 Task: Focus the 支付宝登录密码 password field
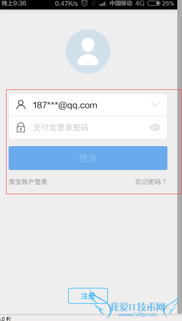88,128
